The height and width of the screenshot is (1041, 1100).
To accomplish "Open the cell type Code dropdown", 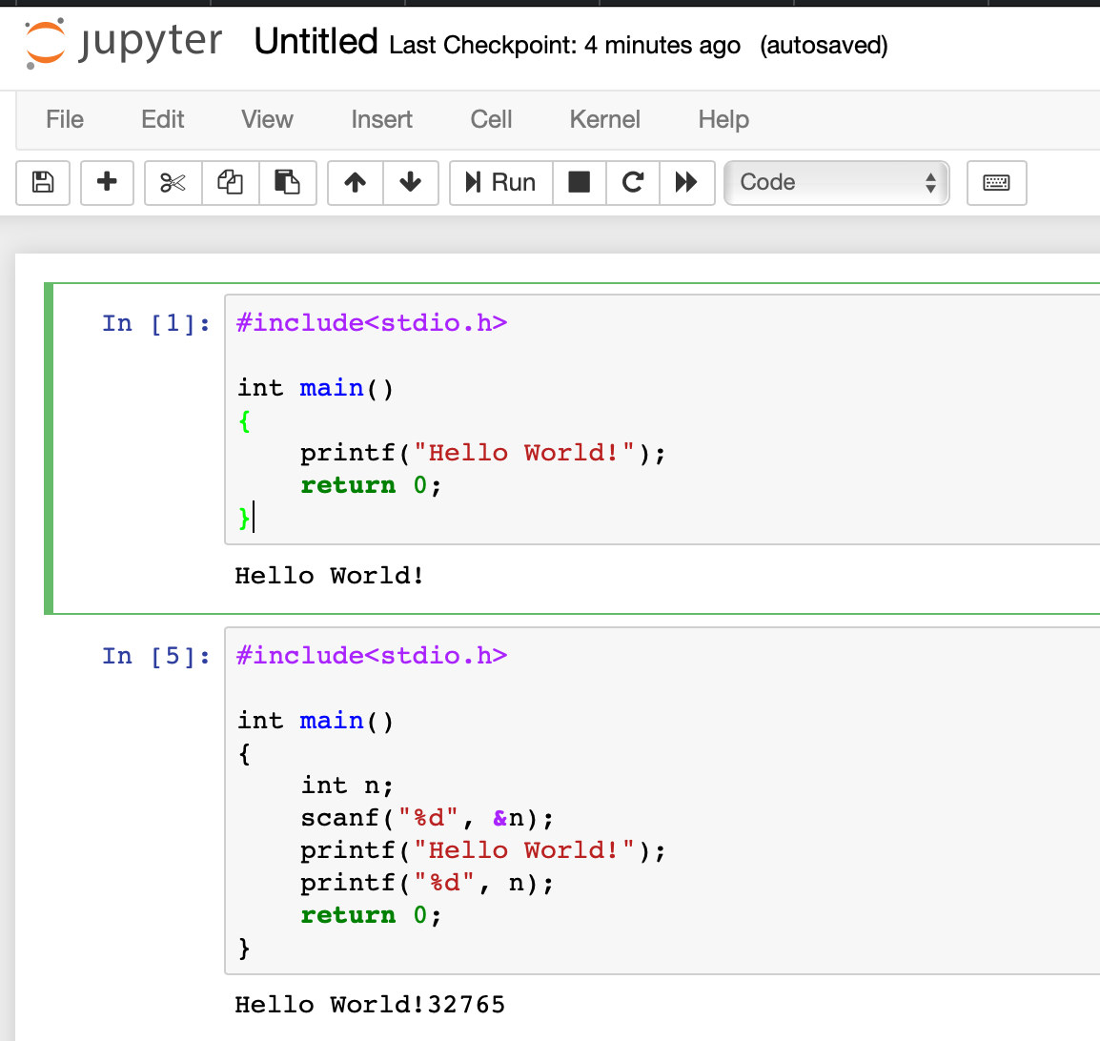I will [x=836, y=182].
